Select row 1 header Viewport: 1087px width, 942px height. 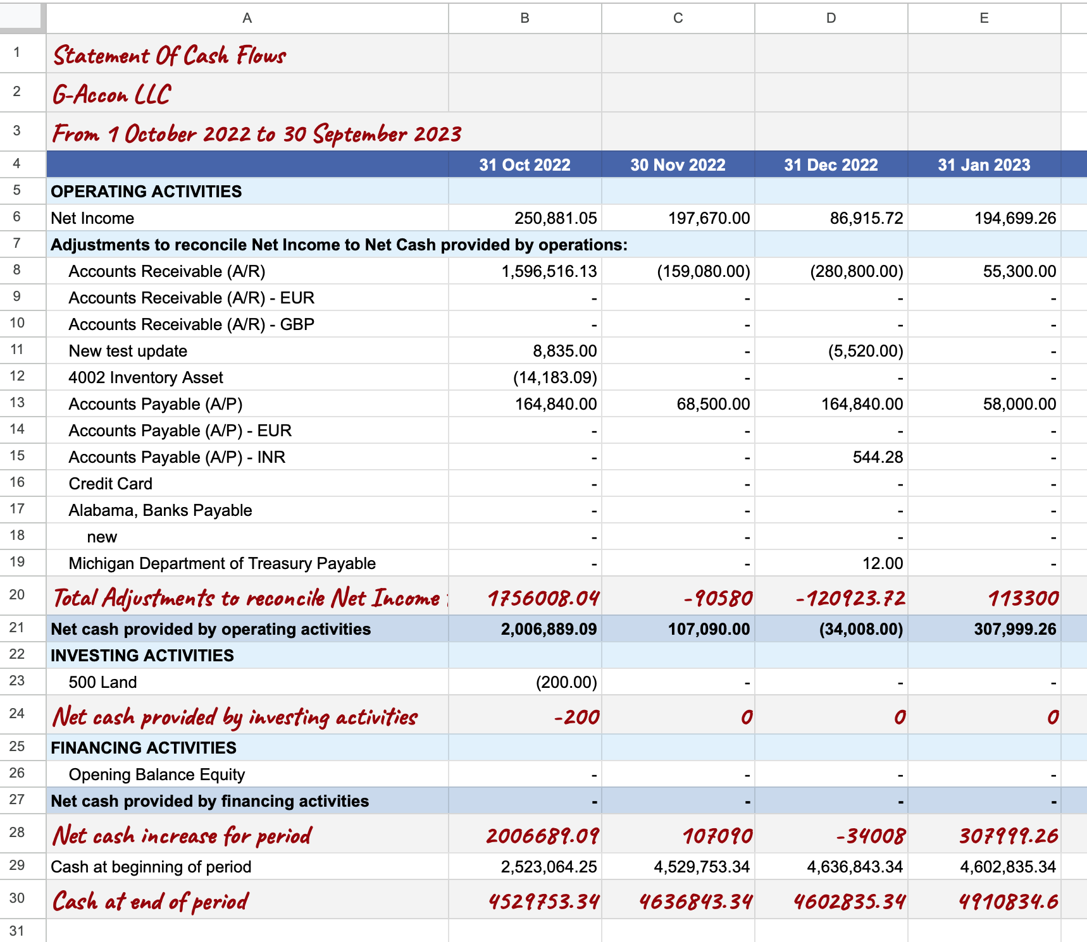click(23, 53)
